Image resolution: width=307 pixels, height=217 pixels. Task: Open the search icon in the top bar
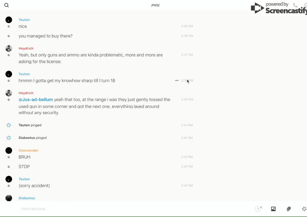click(7, 5)
